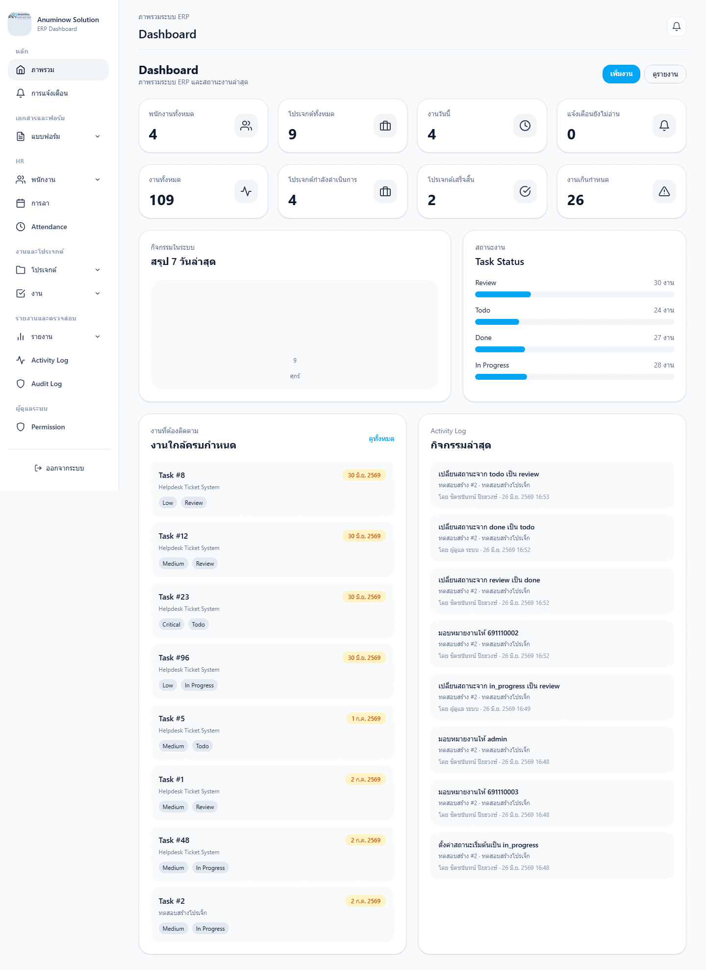This screenshot has height=970, width=706.
Task: Click briefcase icon on โปรเจกต์กำลังดำเนินการ card
Action: coord(385,191)
